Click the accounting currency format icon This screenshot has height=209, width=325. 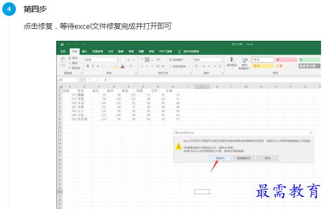pos(196,66)
